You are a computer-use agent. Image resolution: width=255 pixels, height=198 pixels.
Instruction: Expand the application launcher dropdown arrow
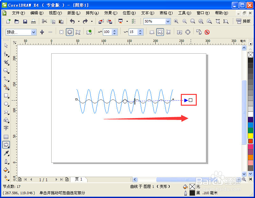click(x=127, y=21)
